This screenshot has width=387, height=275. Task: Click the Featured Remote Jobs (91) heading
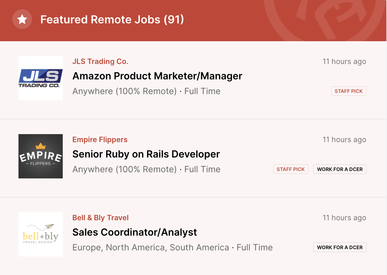pyautogui.click(x=112, y=20)
